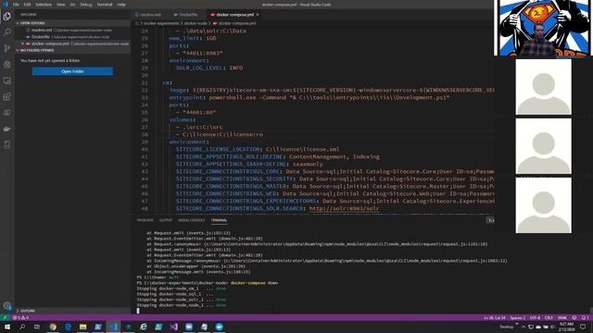This screenshot has height=333, width=593.
Task: Open the View menu
Action: click(60, 5)
